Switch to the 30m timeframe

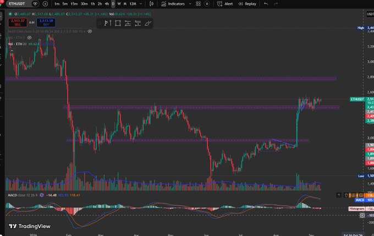point(84,4)
